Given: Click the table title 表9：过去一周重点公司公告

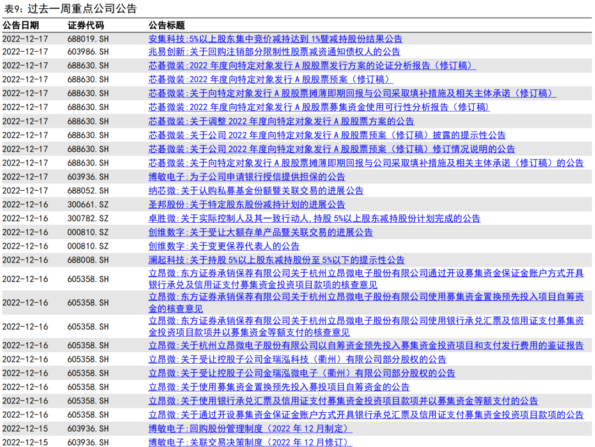Looking at the screenshot, I should pos(70,8).
